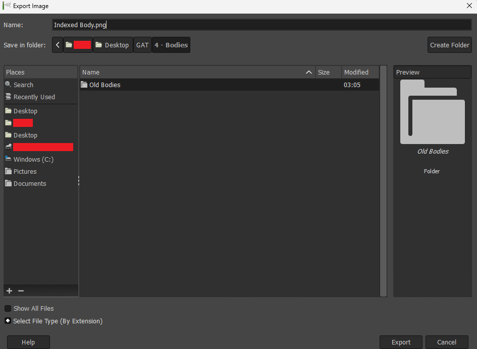Click the file list vertical scrollbar
The width and height of the screenshot is (477, 349).
pyautogui.click(x=383, y=181)
